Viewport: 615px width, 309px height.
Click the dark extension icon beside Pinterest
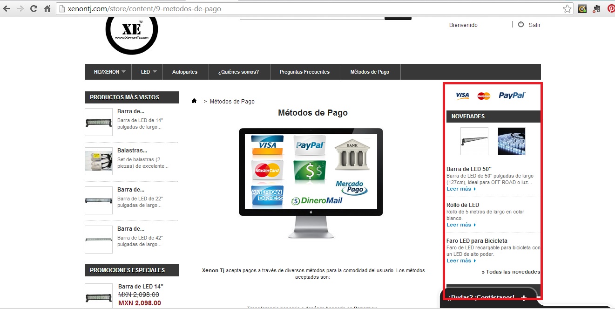point(596,9)
